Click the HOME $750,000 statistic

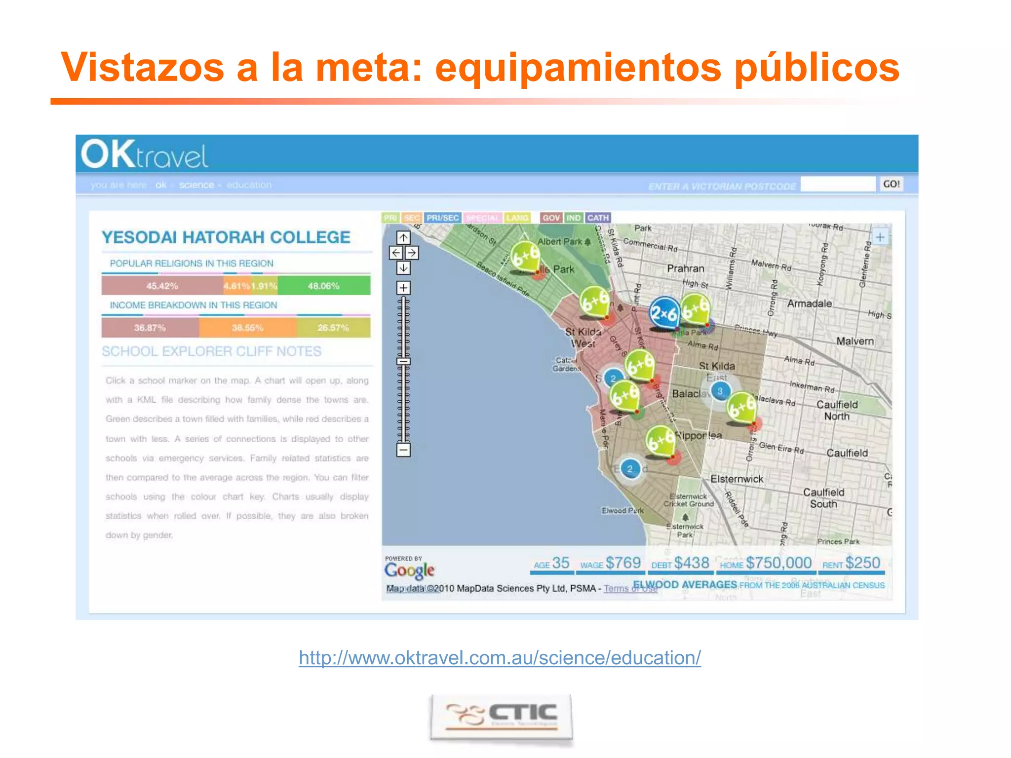point(766,564)
